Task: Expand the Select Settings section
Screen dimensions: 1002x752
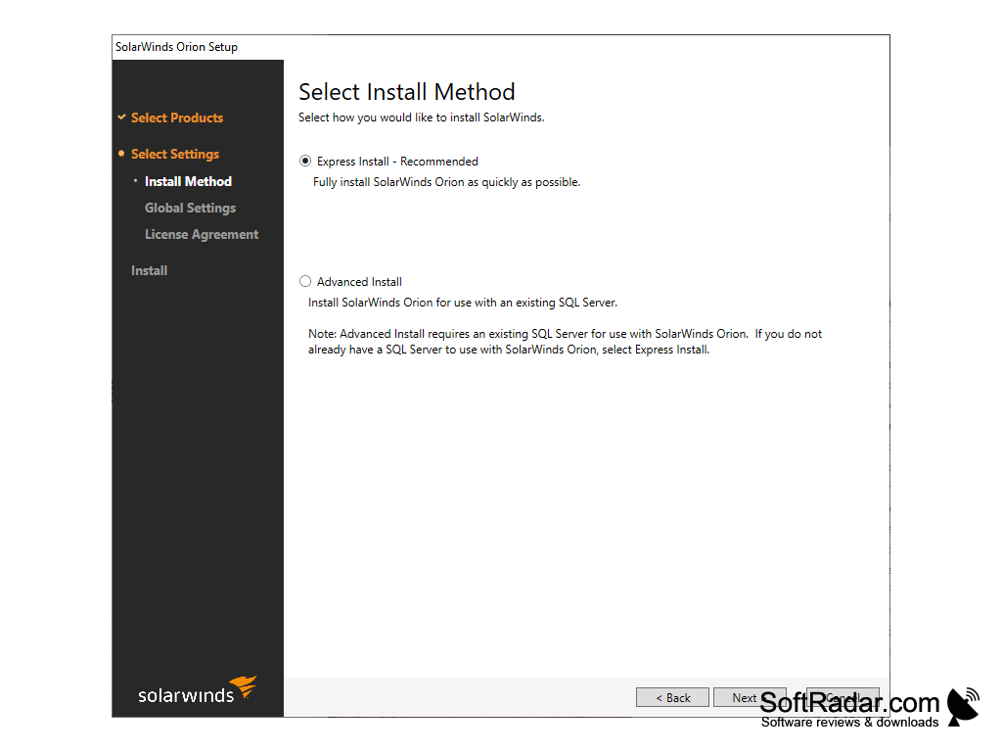Action: point(174,154)
